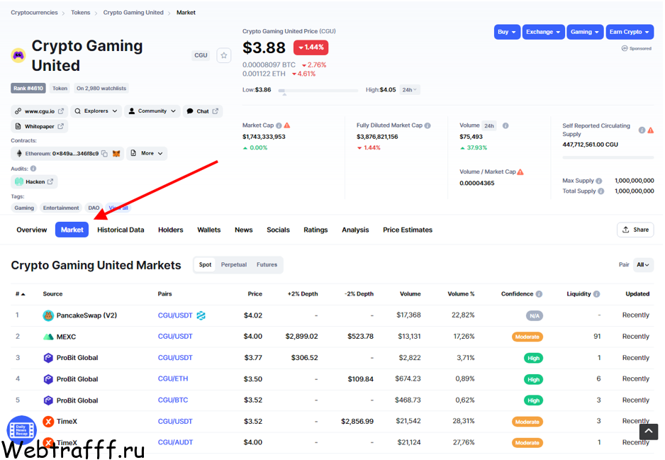Open Hacken audit link

[34, 181]
